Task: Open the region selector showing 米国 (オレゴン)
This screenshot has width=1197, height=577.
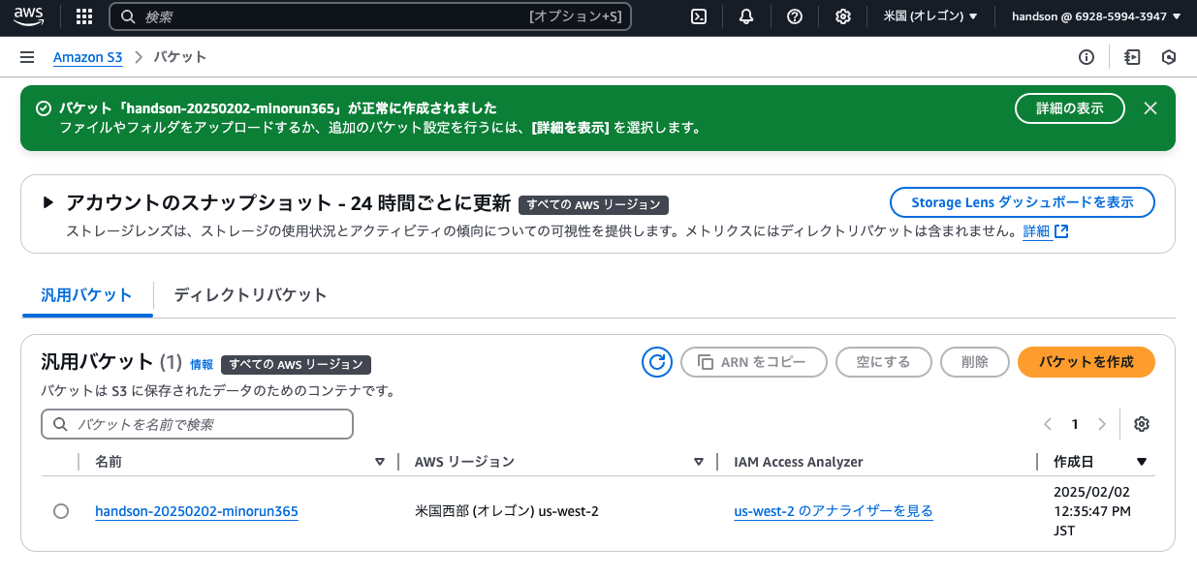Action: click(929, 16)
